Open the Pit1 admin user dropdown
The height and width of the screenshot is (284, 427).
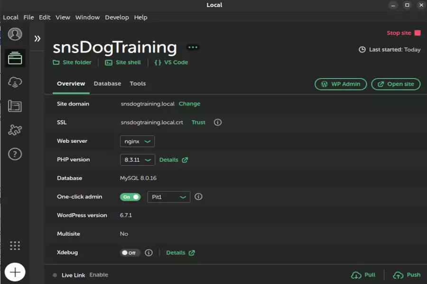pos(168,197)
